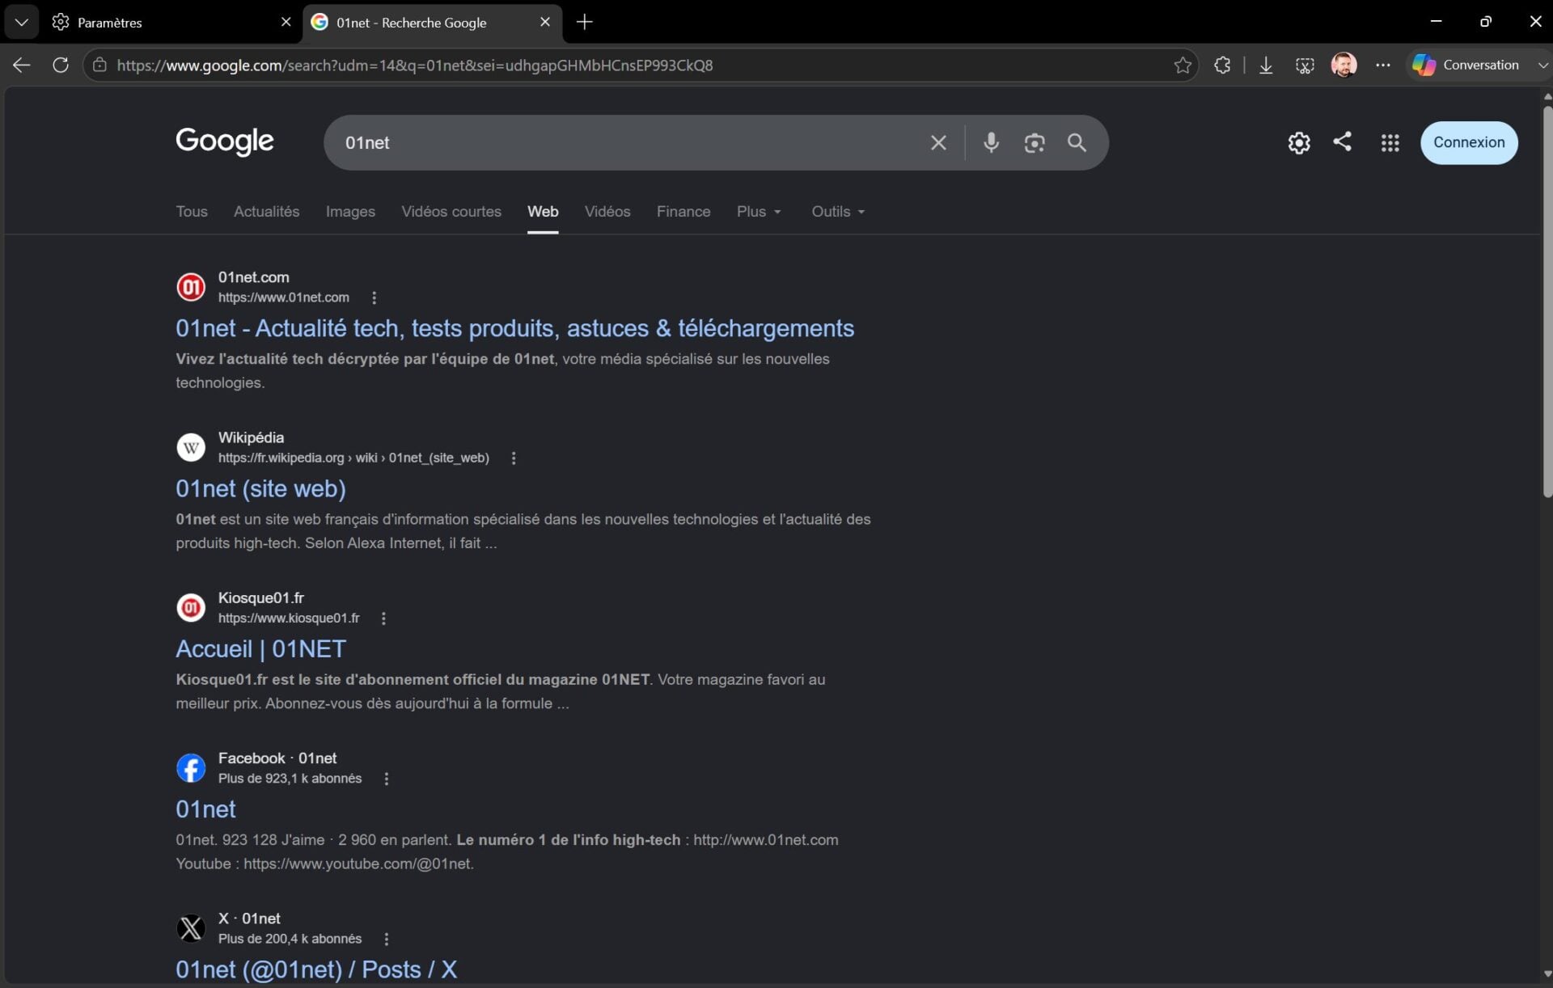1553x988 pixels.
Task: Open the 01net (@01net) / Posts / X link
Action: point(316,969)
